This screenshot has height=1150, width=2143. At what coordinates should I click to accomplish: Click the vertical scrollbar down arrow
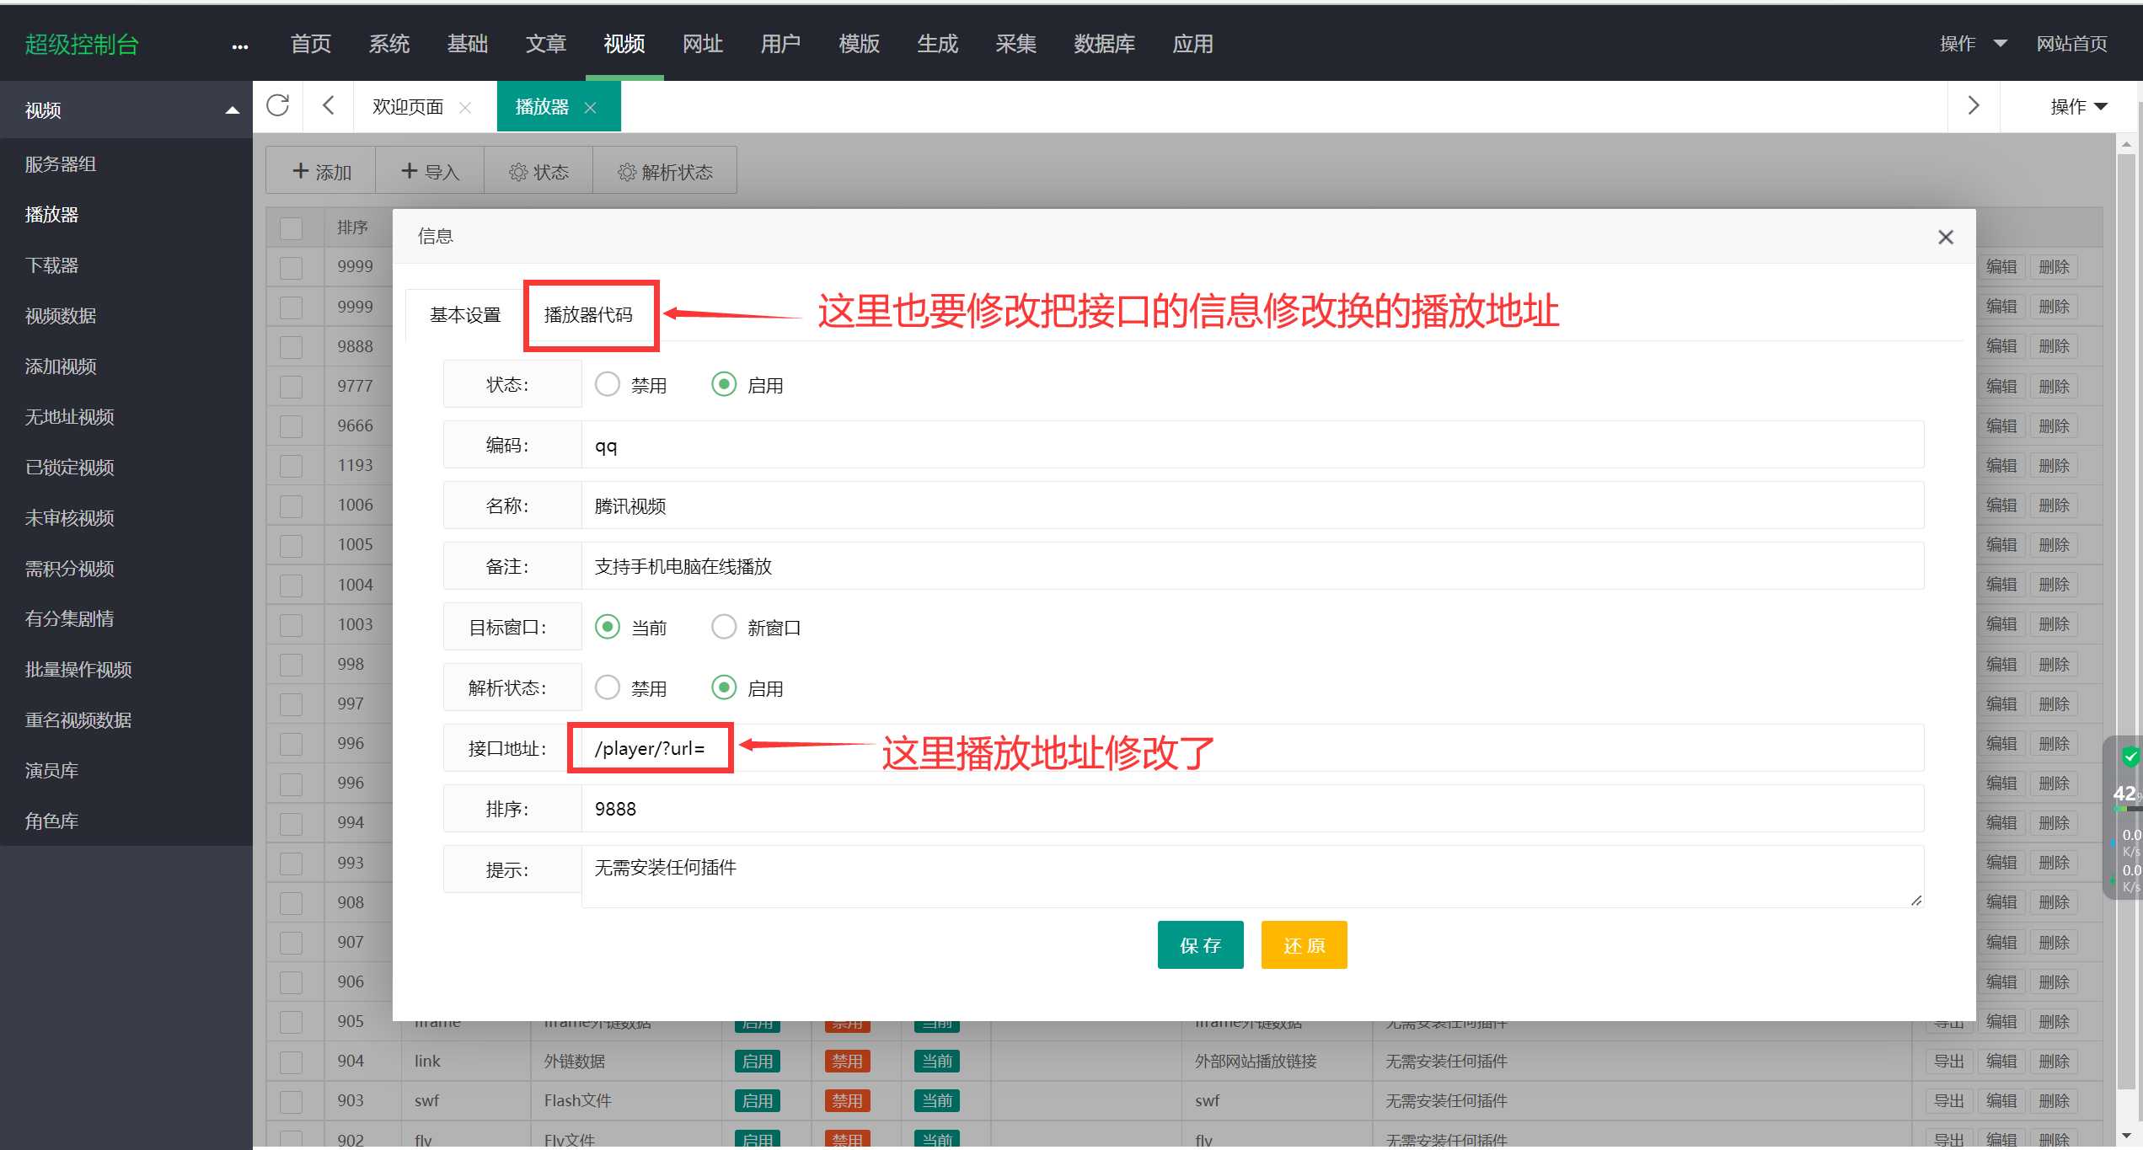2125,1135
